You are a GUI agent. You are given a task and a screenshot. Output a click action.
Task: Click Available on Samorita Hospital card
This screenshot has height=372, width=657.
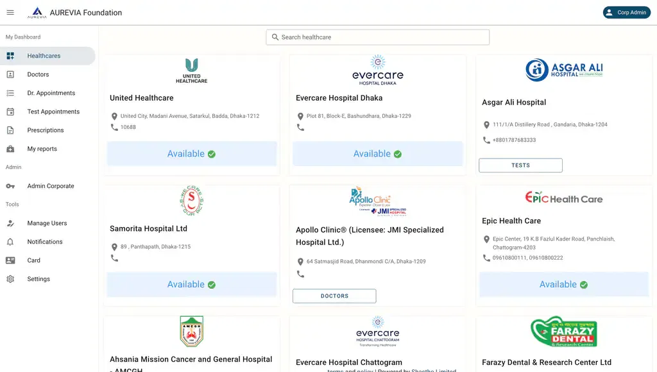[x=191, y=284]
